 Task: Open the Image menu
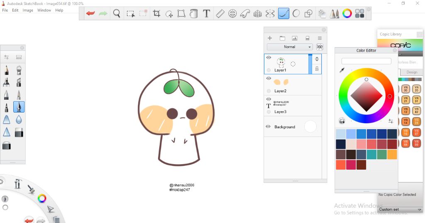[x=28, y=10]
